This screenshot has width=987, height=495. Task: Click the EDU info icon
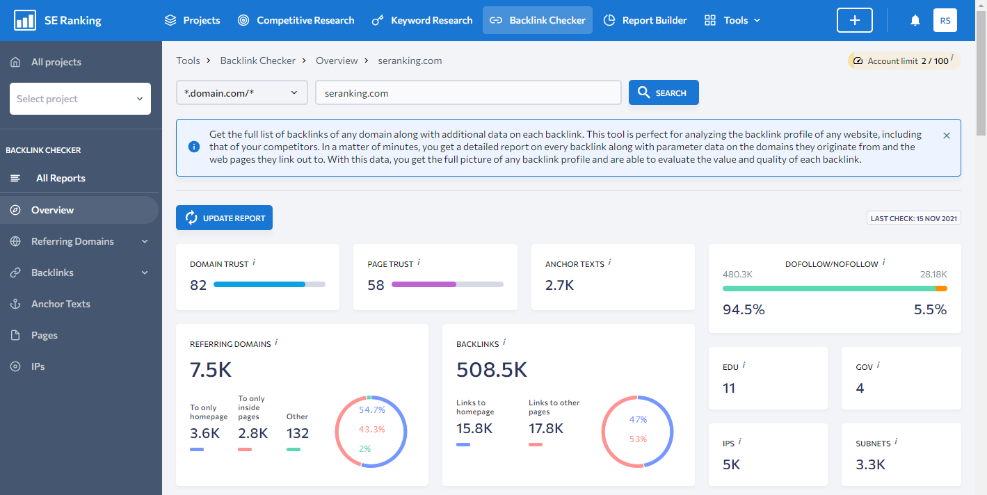(744, 365)
